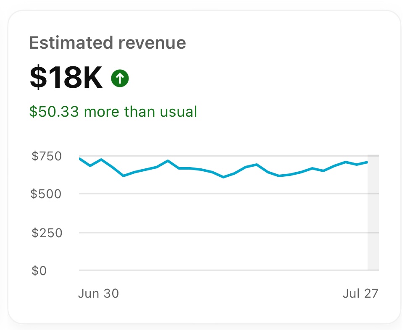The height and width of the screenshot is (330, 410).
Task: Click the $50.33 more than usual link
Action: tap(113, 112)
